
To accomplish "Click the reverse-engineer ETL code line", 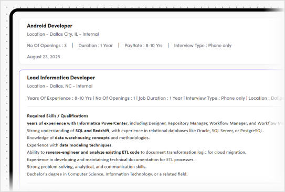I will click(x=136, y=152).
